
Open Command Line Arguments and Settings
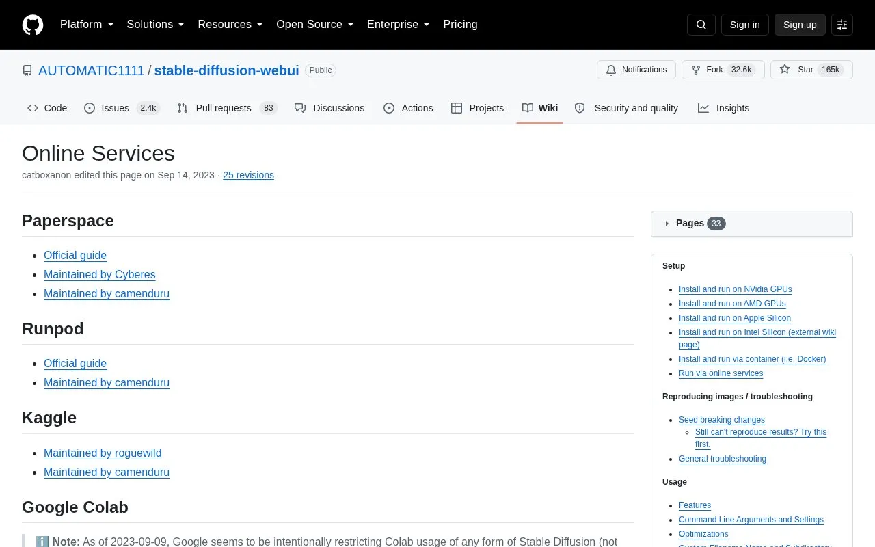[x=751, y=520]
